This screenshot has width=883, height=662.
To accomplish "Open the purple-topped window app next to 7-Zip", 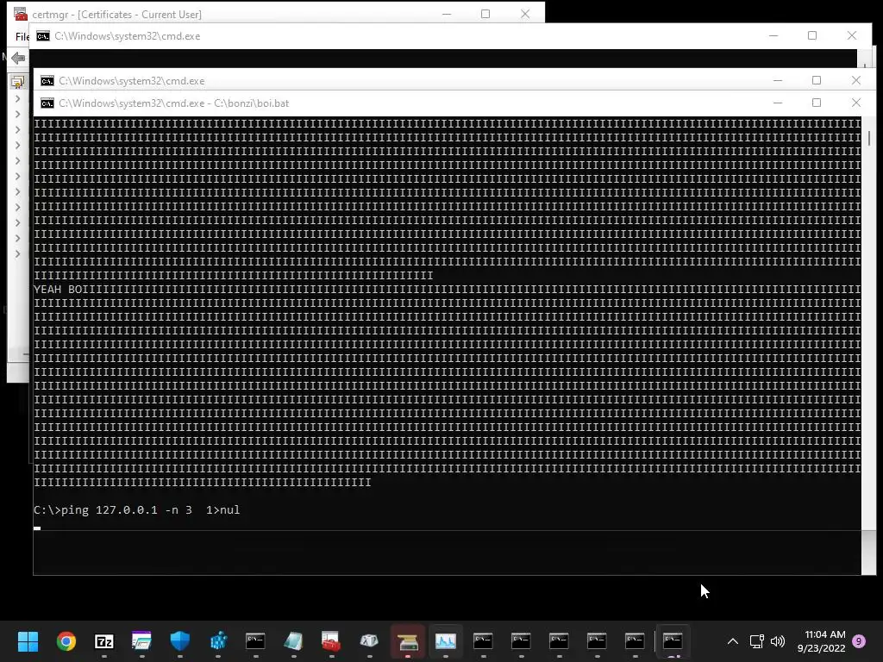I will (x=141, y=641).
